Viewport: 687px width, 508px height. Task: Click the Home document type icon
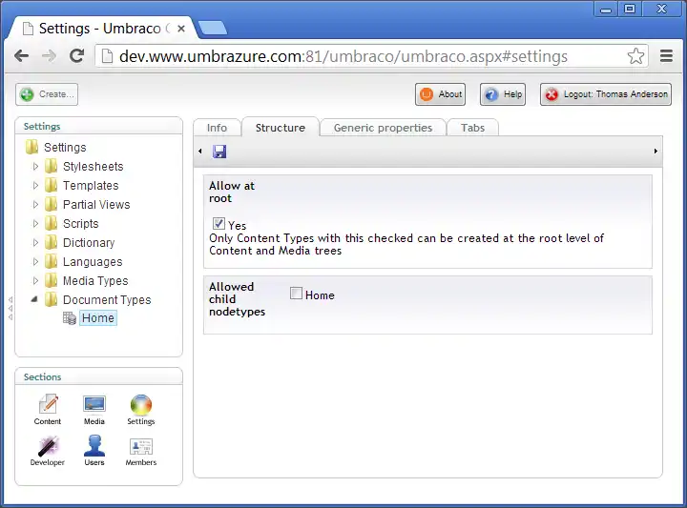(70, 318)
